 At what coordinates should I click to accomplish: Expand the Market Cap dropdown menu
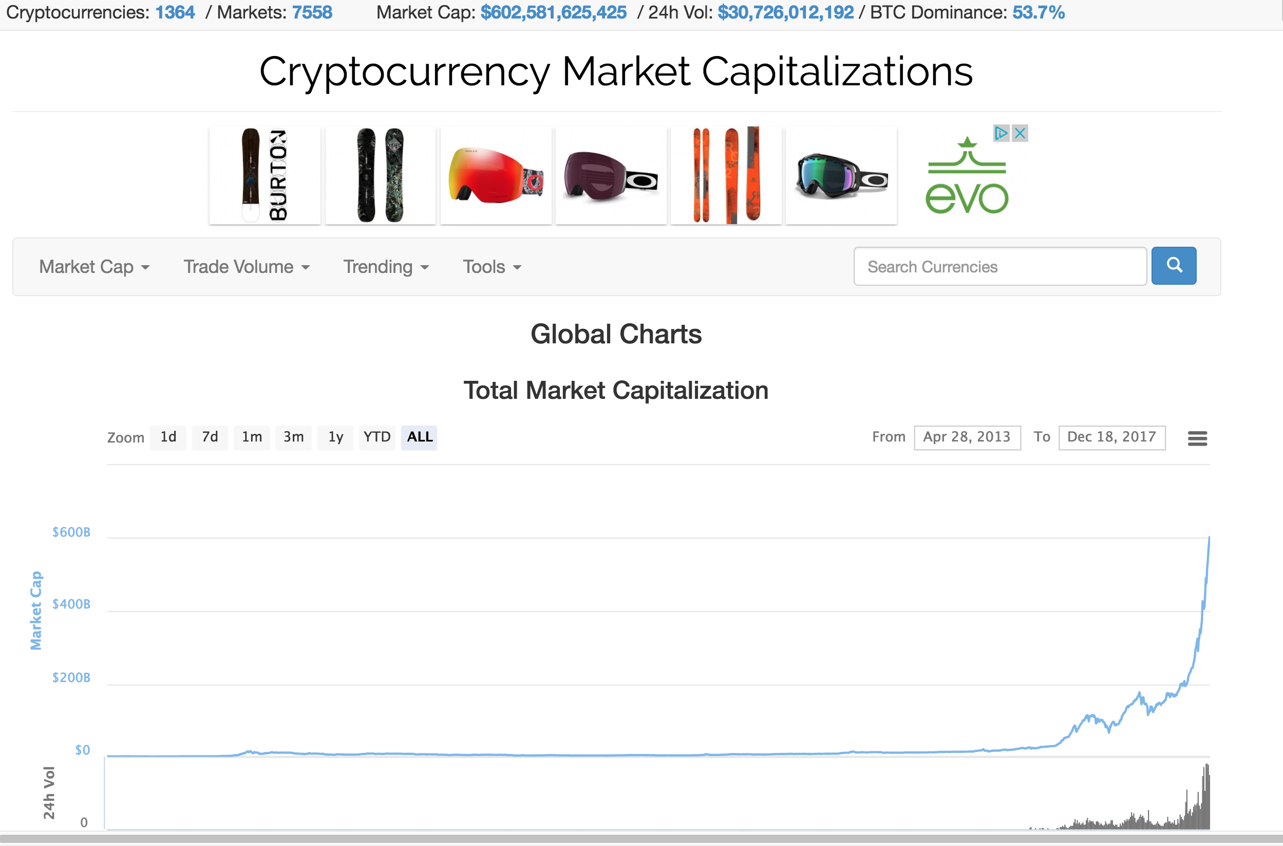95,267
